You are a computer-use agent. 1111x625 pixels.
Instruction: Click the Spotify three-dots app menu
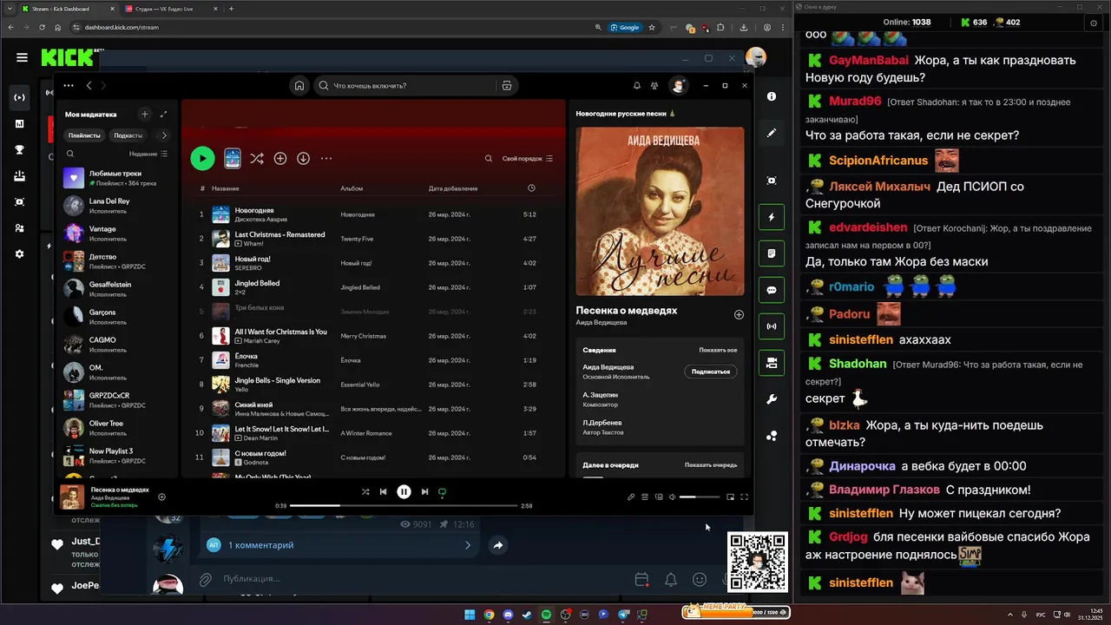click(69, 86)
